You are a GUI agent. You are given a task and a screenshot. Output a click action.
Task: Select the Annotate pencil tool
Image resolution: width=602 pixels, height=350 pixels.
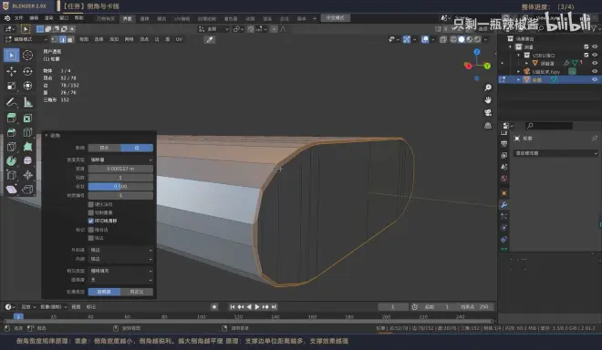pos(12,102)
